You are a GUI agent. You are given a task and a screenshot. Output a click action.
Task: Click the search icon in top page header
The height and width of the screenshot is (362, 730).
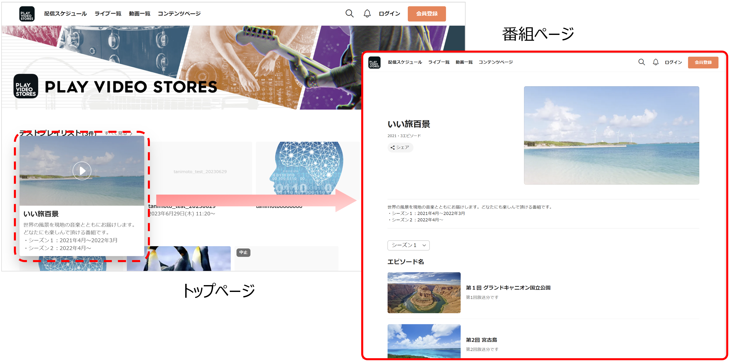(349, 13)
